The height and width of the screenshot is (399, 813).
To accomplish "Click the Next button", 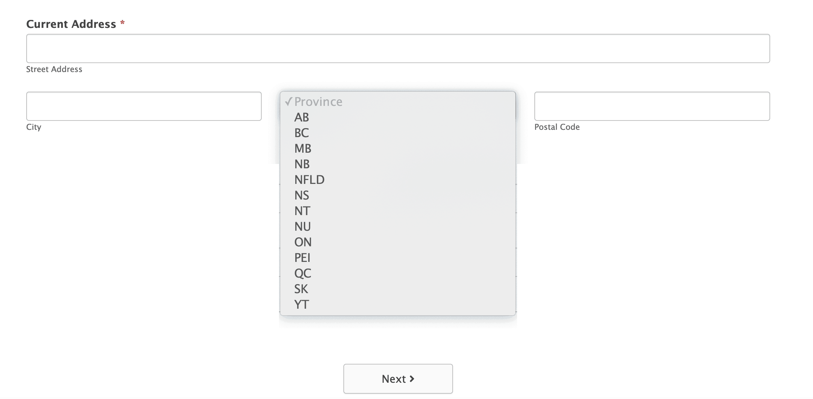I will tap(398, 378).
